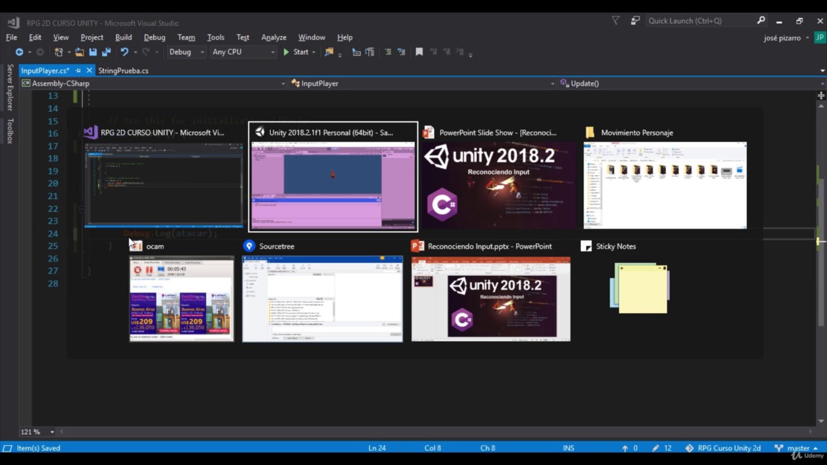The width and height of the screenshot is (827, 465).
Task: Switch to the Unity 2018.2.1f1 window thumbnail
Action: pos(333,177)
